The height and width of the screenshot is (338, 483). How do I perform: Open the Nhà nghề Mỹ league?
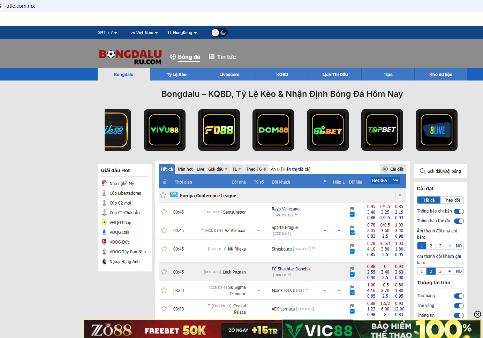click(122, 183)
